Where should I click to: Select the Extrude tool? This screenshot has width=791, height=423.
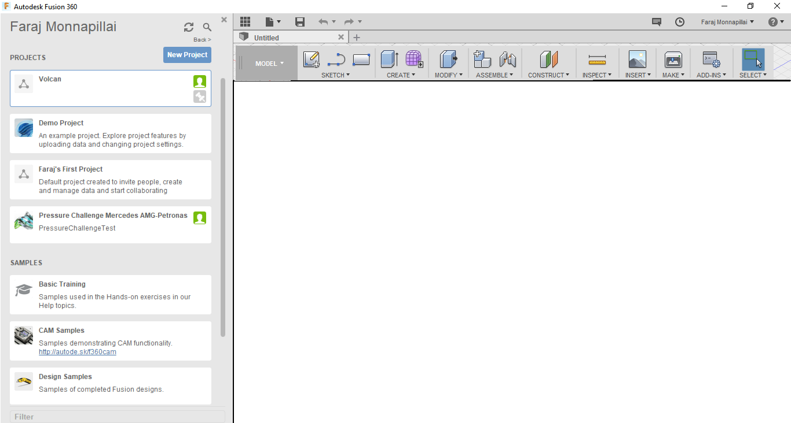point(389,60)
